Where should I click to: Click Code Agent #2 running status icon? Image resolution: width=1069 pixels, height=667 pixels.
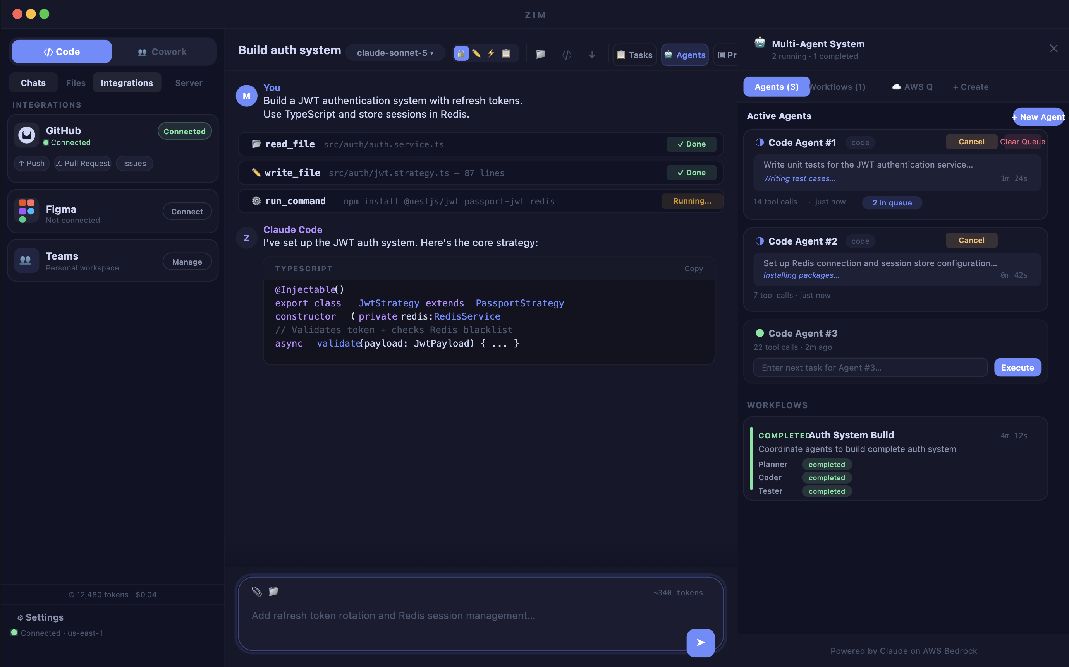tap(760, 241)
